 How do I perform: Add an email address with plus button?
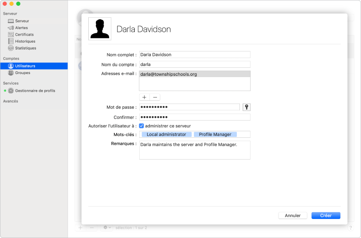[x=144, y=97]
